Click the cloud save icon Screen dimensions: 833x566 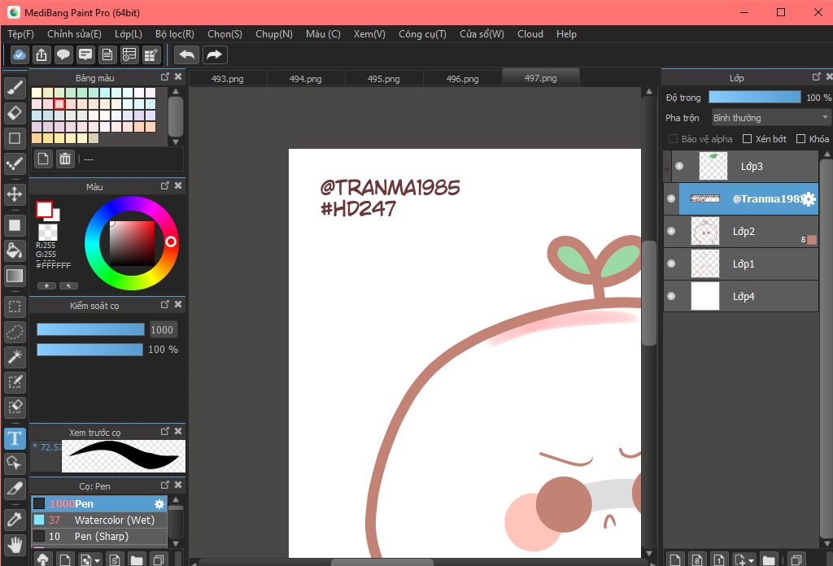(x=20, y=54)
